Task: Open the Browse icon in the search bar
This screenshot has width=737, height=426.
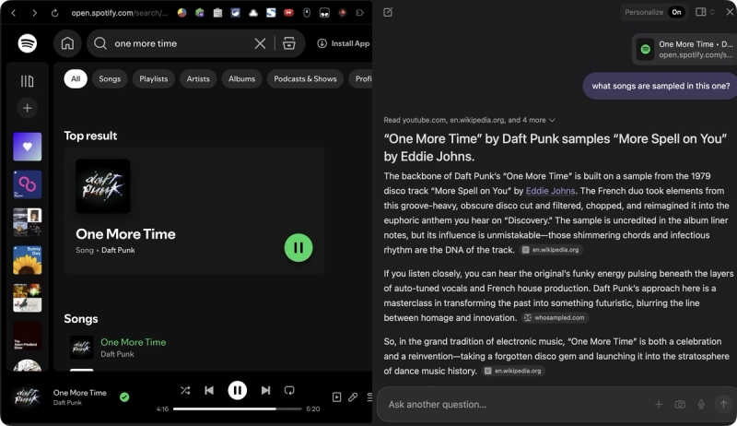Action: tap(289, 43)
